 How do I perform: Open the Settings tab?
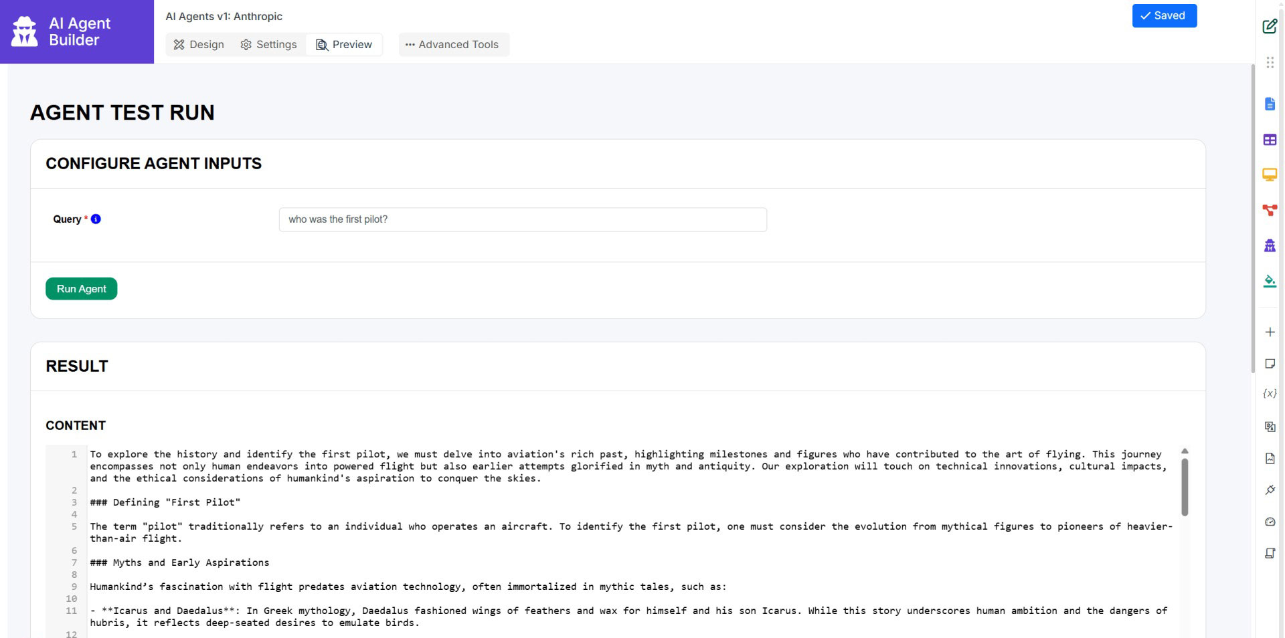pyautogui.click(x=268, y=45)
